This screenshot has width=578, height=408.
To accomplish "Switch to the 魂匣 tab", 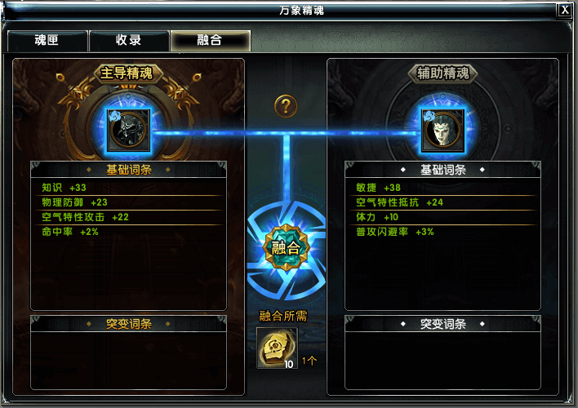I will coord(47,41).
